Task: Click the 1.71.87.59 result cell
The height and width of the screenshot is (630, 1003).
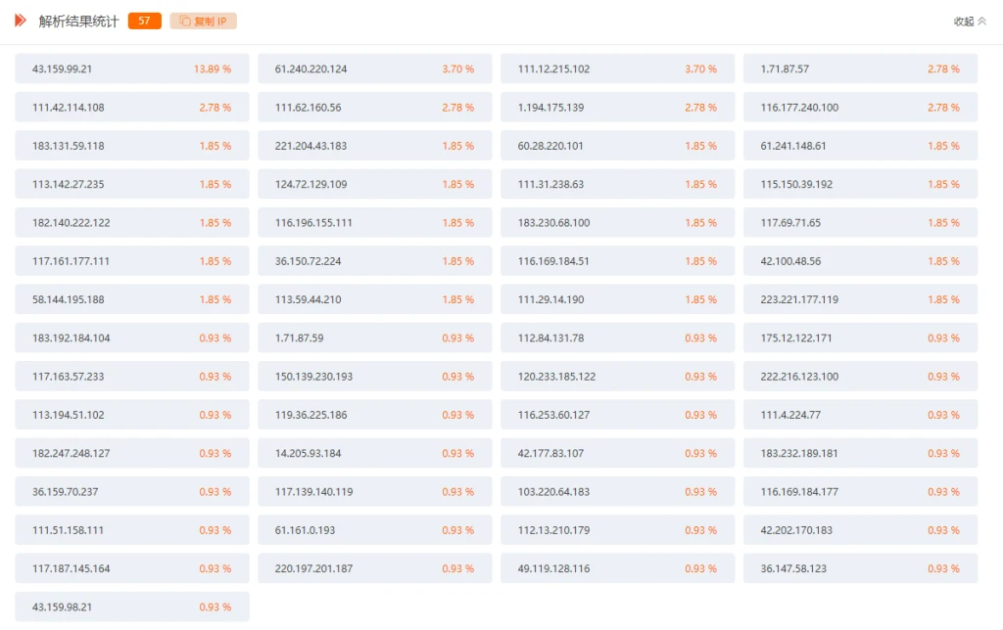Action: coord(299,338)
